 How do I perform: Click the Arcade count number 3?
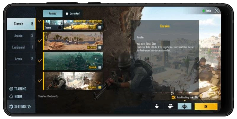[x=32, y=36]
